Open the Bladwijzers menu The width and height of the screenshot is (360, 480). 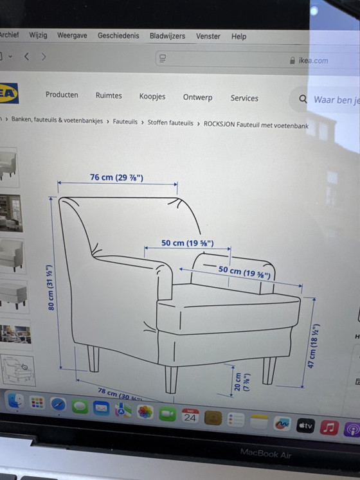pyautogui.click(x=167, y=36)
